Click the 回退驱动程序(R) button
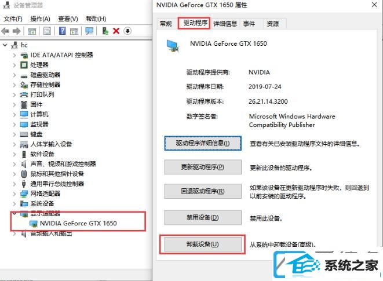The width and height of the screenshot is (383, 281). click(x=203, y=191)
